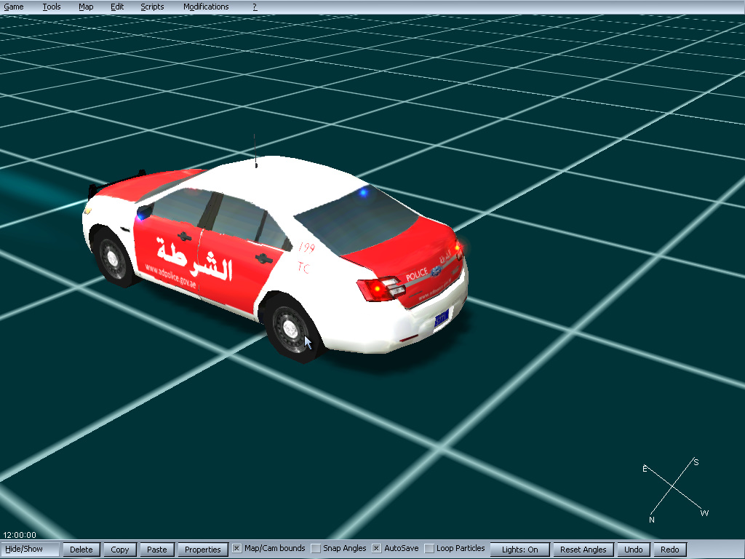Disable the AutoSave checkbox
The image size is (745, 559).
(377, 549)
